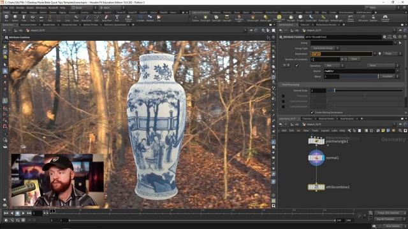The height and width of the screenshot is (229, 408).
Task: Open the Operation dropdown set to Add
Action: coord(334,66)
